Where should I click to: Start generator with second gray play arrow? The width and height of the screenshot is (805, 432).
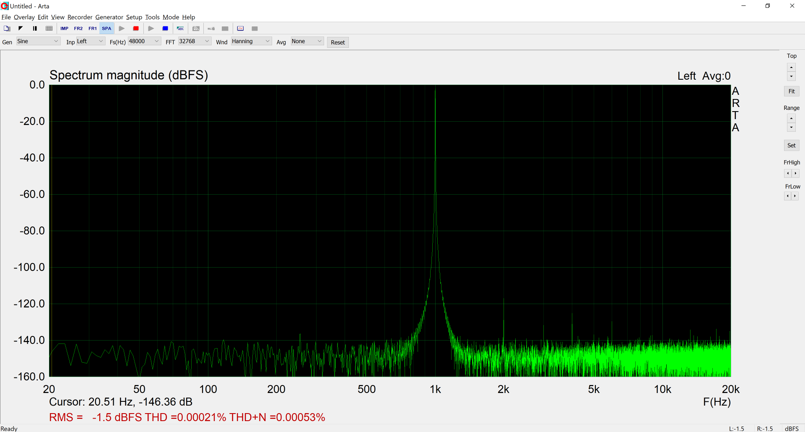coord(151,29)
